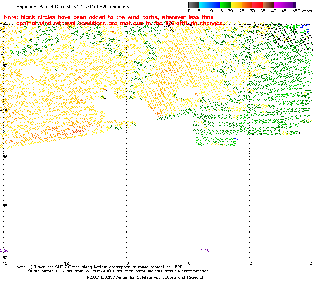
Task: Click the legend tick label '25'
Action: (x=242, y=11)
